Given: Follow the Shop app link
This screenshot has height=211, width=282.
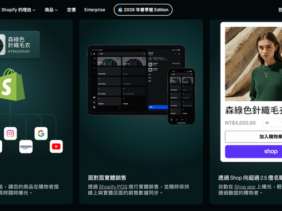Looking at the screenshot, I should [x=245, y=187].
